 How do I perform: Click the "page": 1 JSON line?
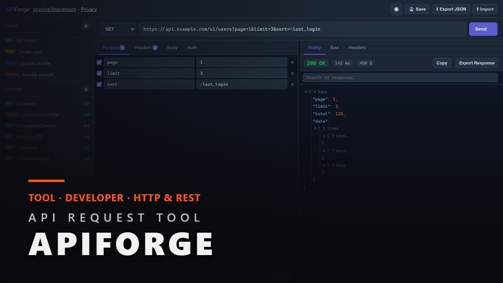click(x=325, y=99)
